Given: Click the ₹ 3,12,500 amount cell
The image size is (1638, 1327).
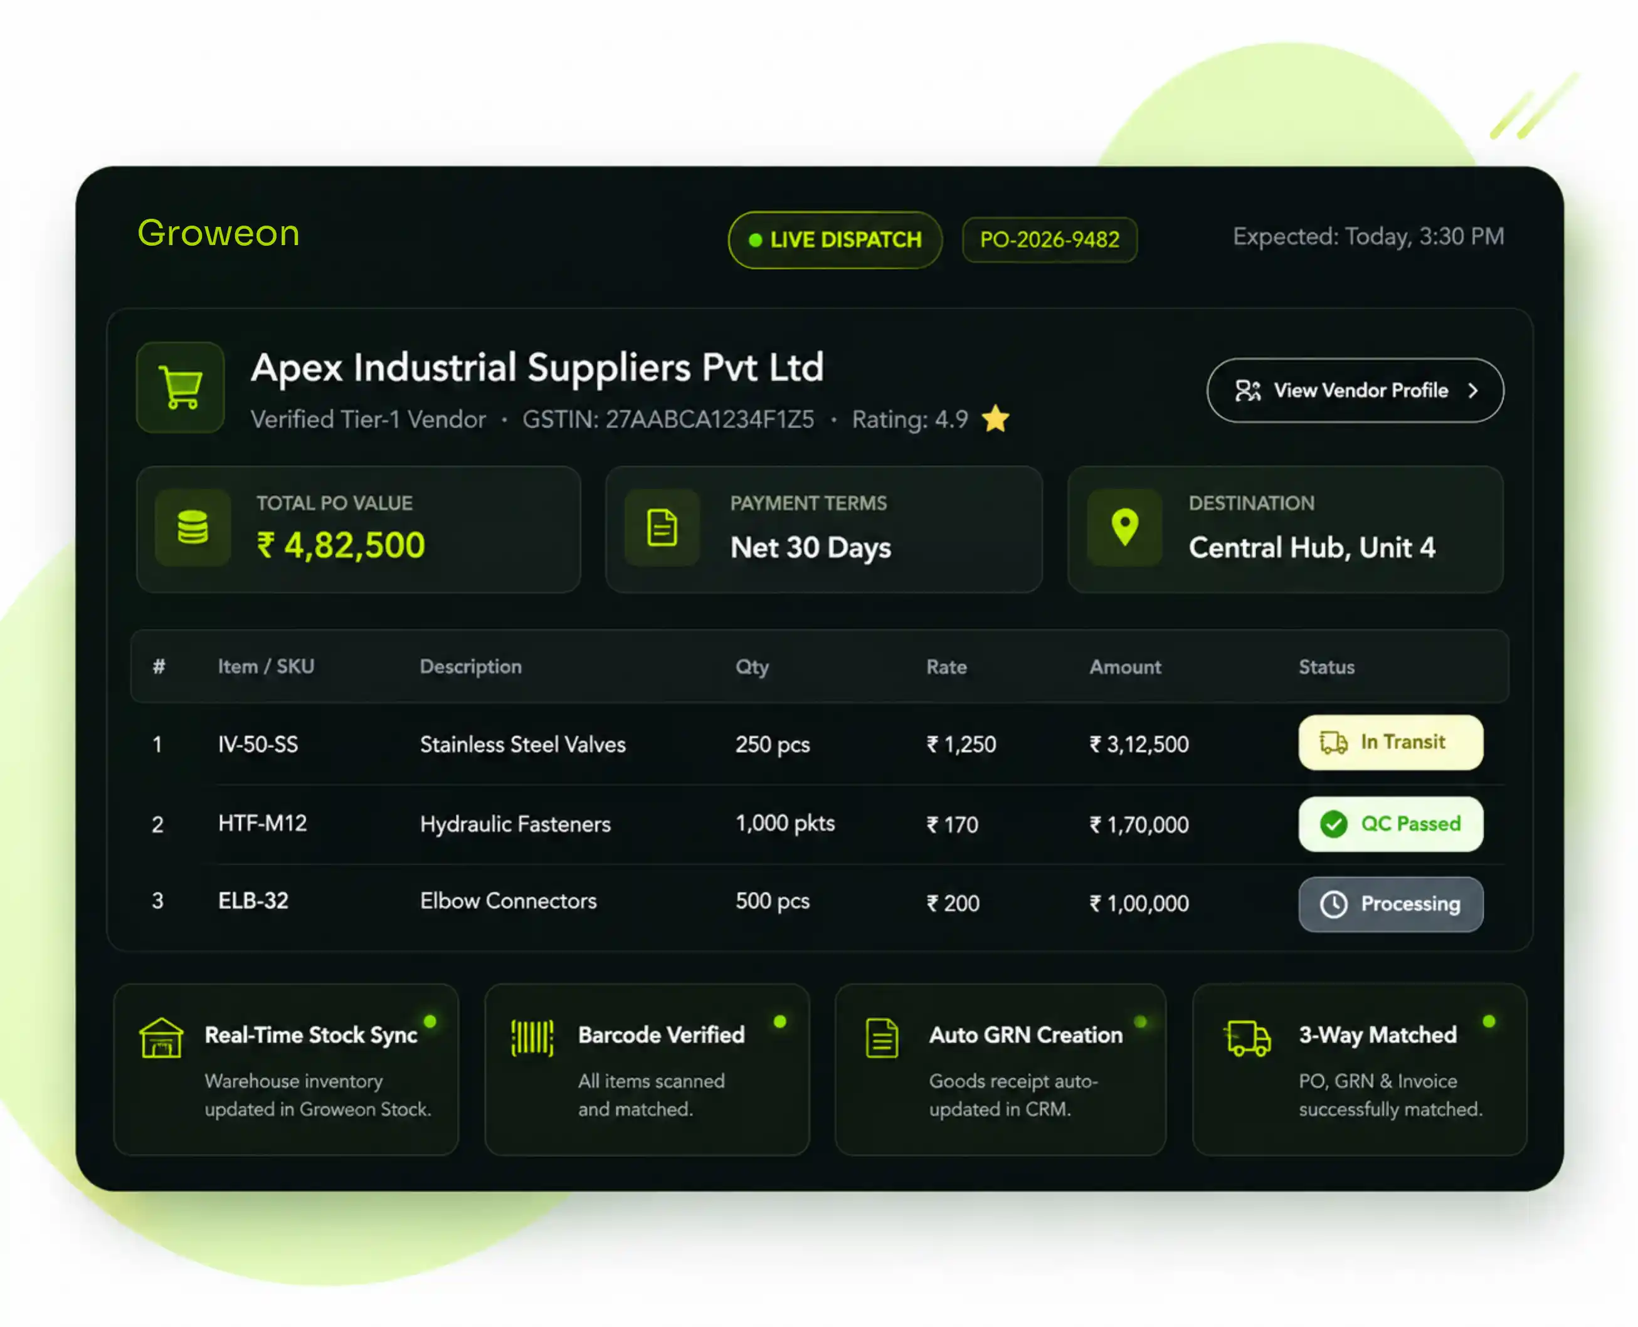Looking at the screenshot, I should [1139, 745].
